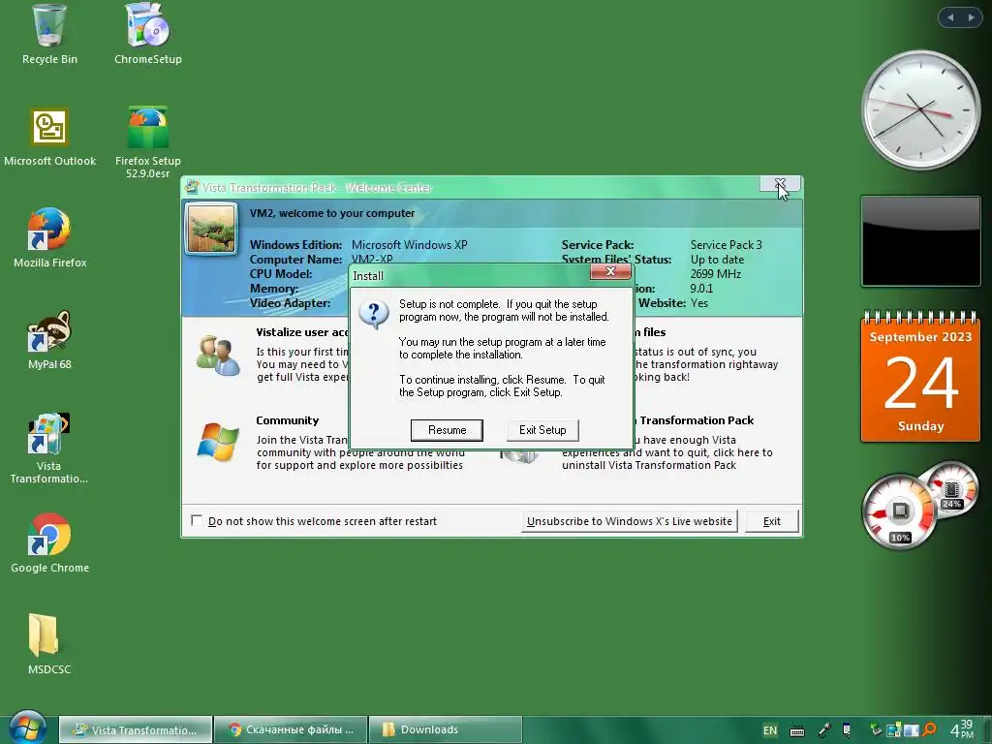
Task: Tick 'Do not show this welcome screen' checkbox
Action: pyautogui.click(x=197, y=520)
